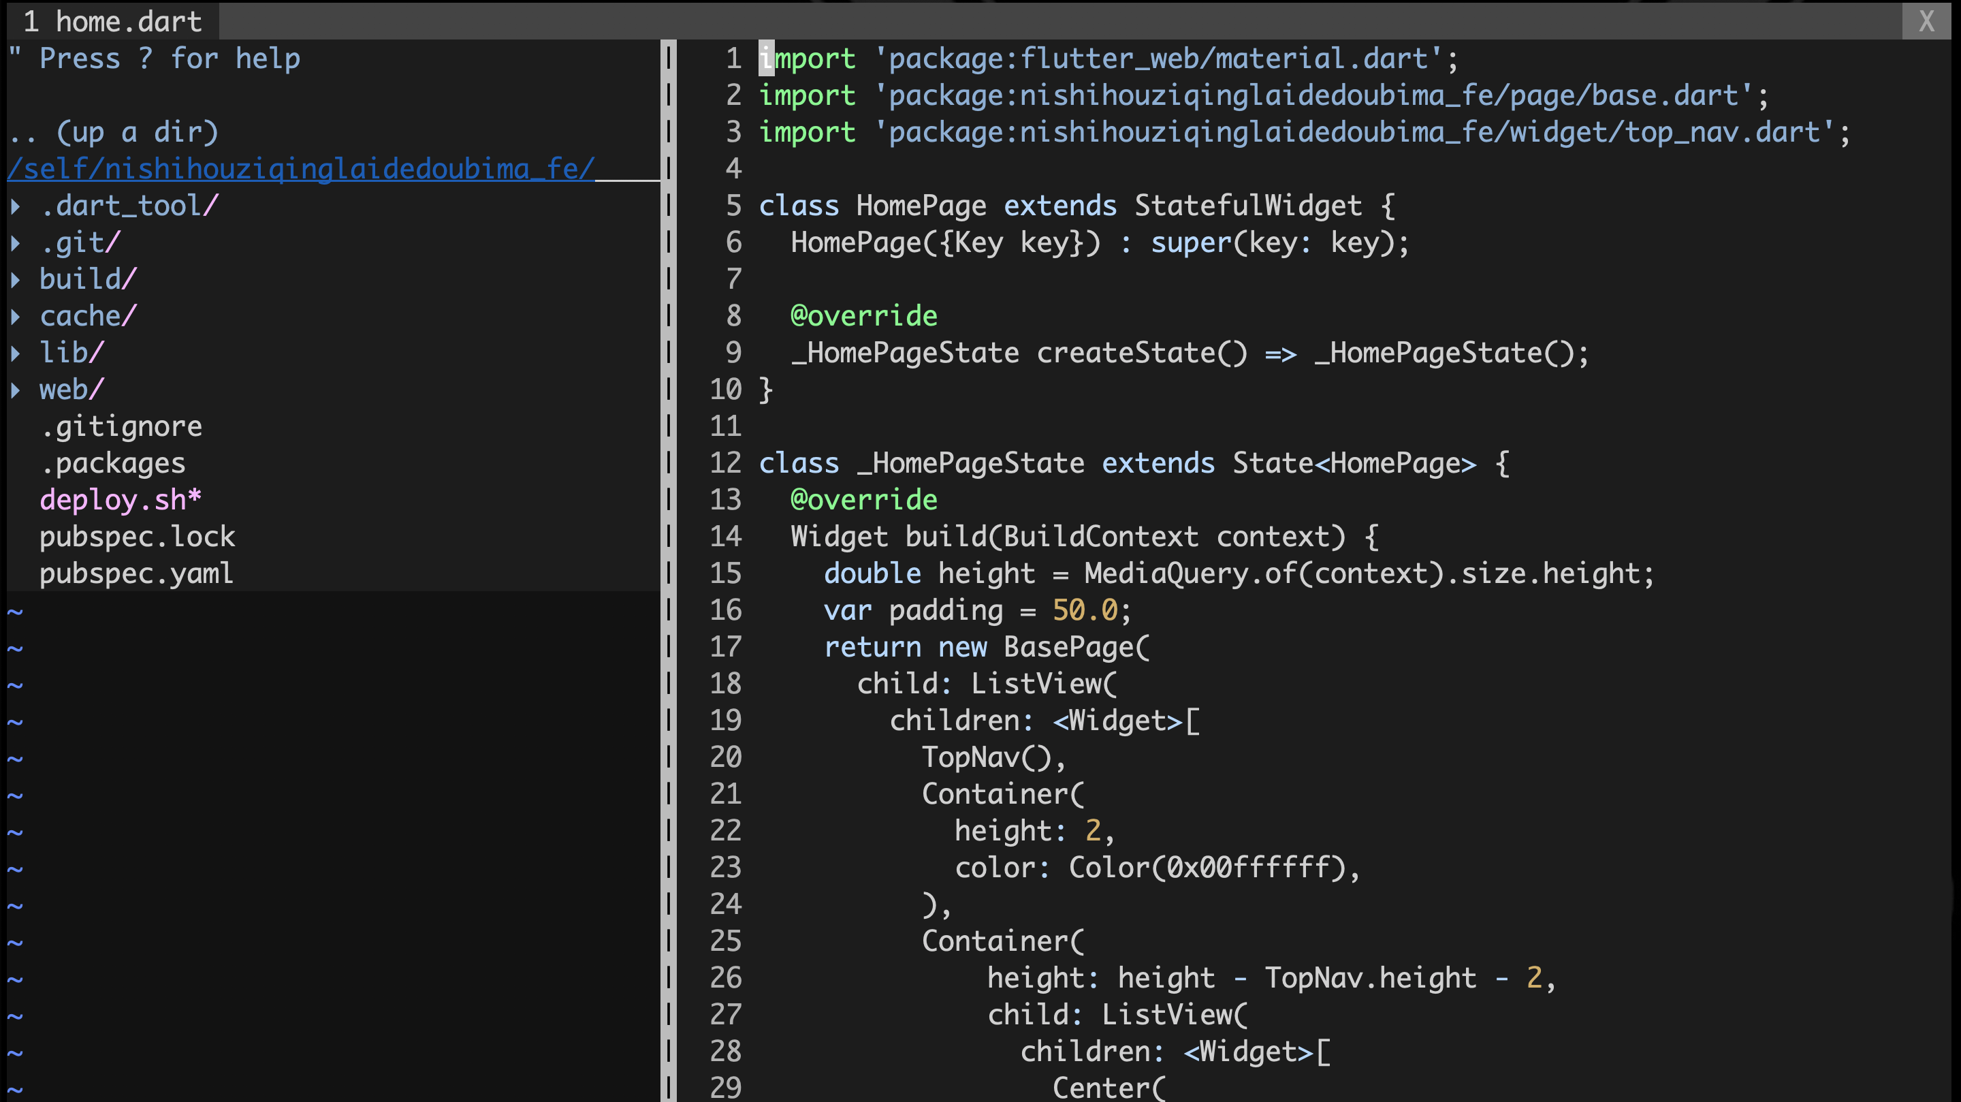Viewport: 1961px width, 1102px height.
Task: Expand the web folder arrow
Action: (x=15, y=390)
